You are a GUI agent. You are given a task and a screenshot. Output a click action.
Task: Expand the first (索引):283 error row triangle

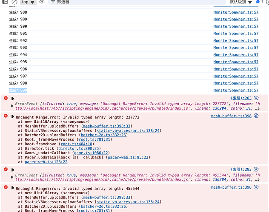[13, 99]
